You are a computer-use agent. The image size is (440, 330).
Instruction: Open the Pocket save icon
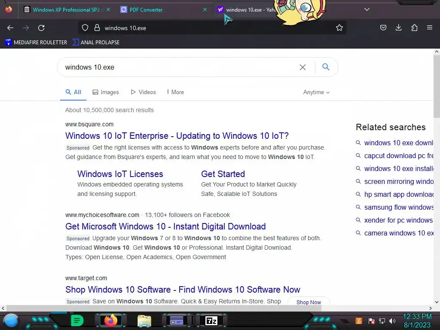[383, 27]
